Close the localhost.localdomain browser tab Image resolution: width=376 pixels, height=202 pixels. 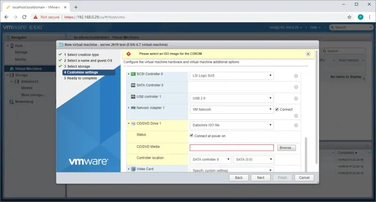pos(65,7)
